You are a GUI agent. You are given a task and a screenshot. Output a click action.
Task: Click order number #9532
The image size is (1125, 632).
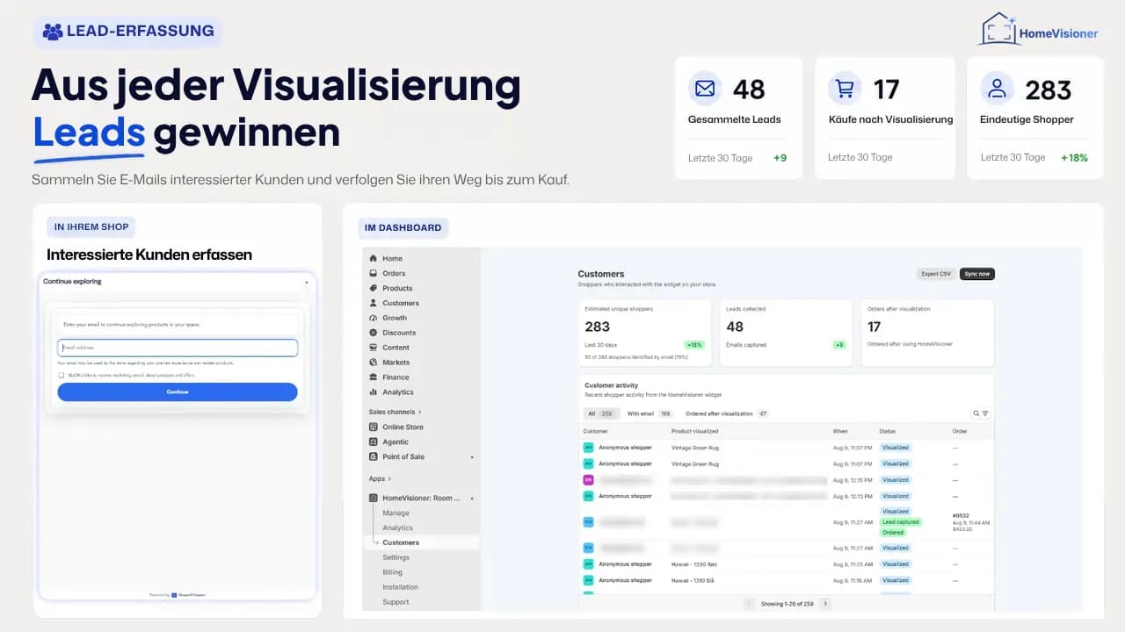[x=962, y=516]
